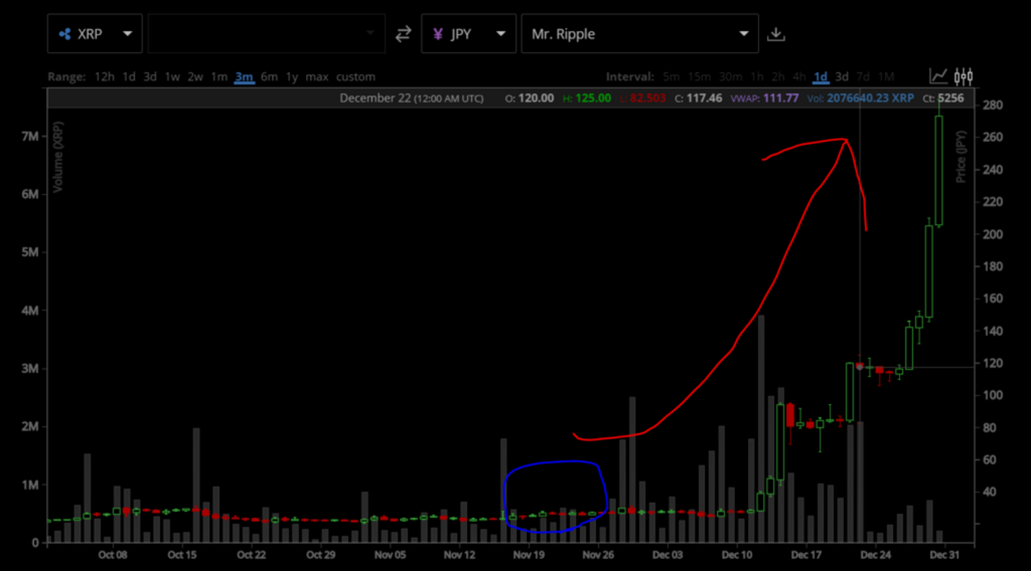Screen dimensions: 1031x571
Task: Click the open value O: 120.00
Action: tap(530, 98)
